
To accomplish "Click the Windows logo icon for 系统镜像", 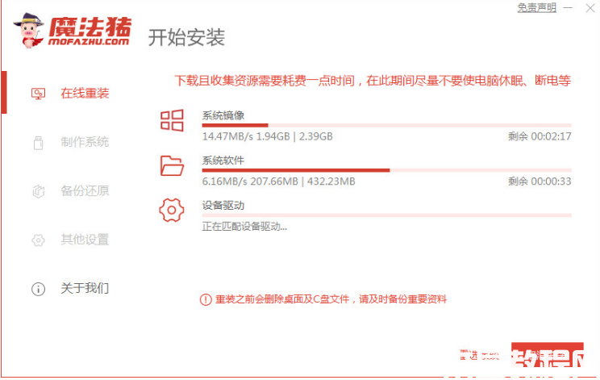I will [172, 120].
